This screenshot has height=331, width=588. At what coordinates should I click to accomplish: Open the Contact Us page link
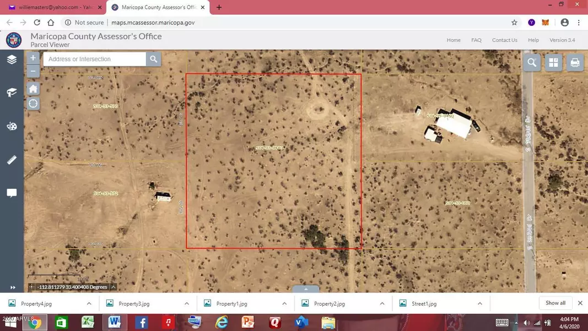pyautogui.click(x=504, y=40)
